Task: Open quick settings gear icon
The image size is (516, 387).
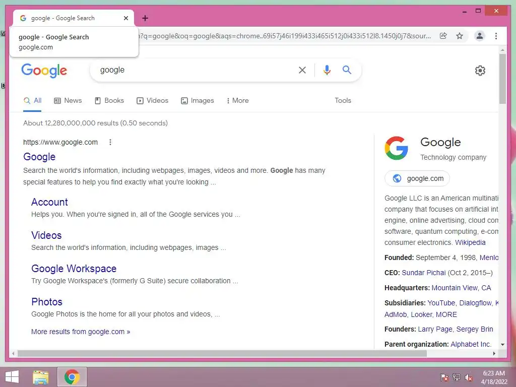Action: tap(480, 71)
